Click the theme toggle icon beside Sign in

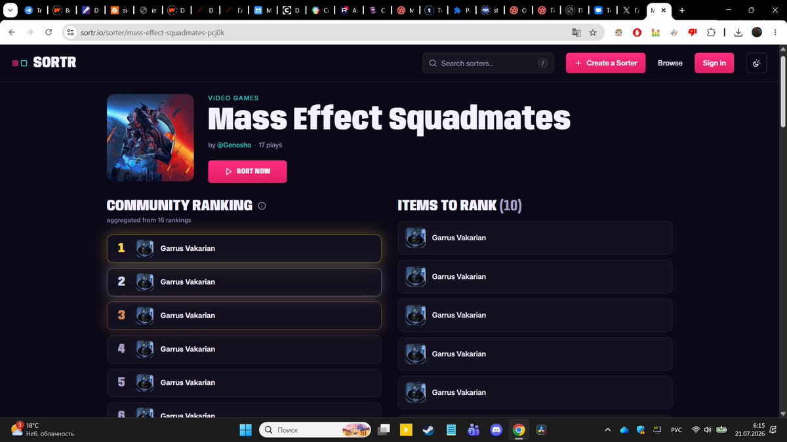pos(757,63)
